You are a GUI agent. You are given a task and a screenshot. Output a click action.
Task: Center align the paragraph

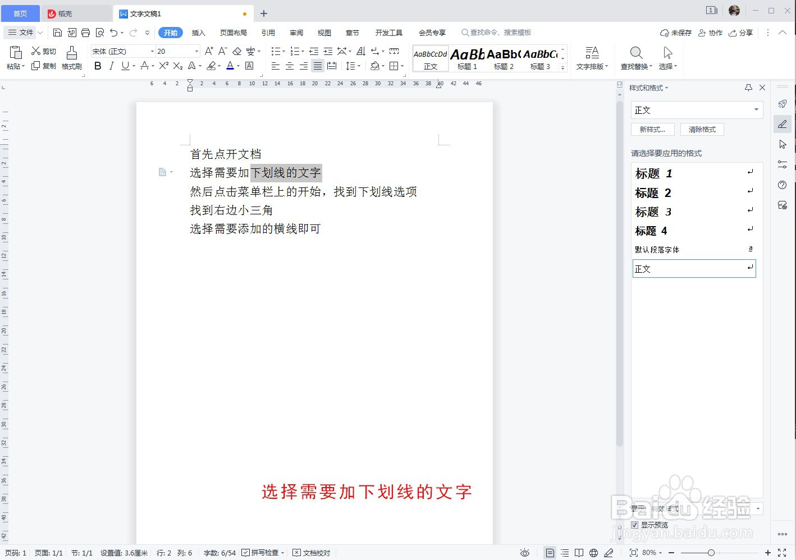(290, 66)
